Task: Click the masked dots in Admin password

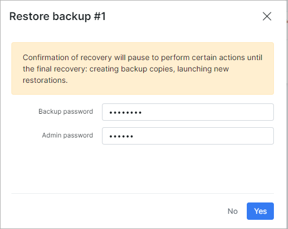Action: click(x=121, y=136)
